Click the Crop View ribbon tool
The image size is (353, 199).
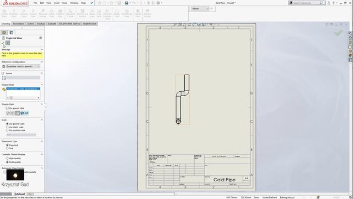click(99, 13)
